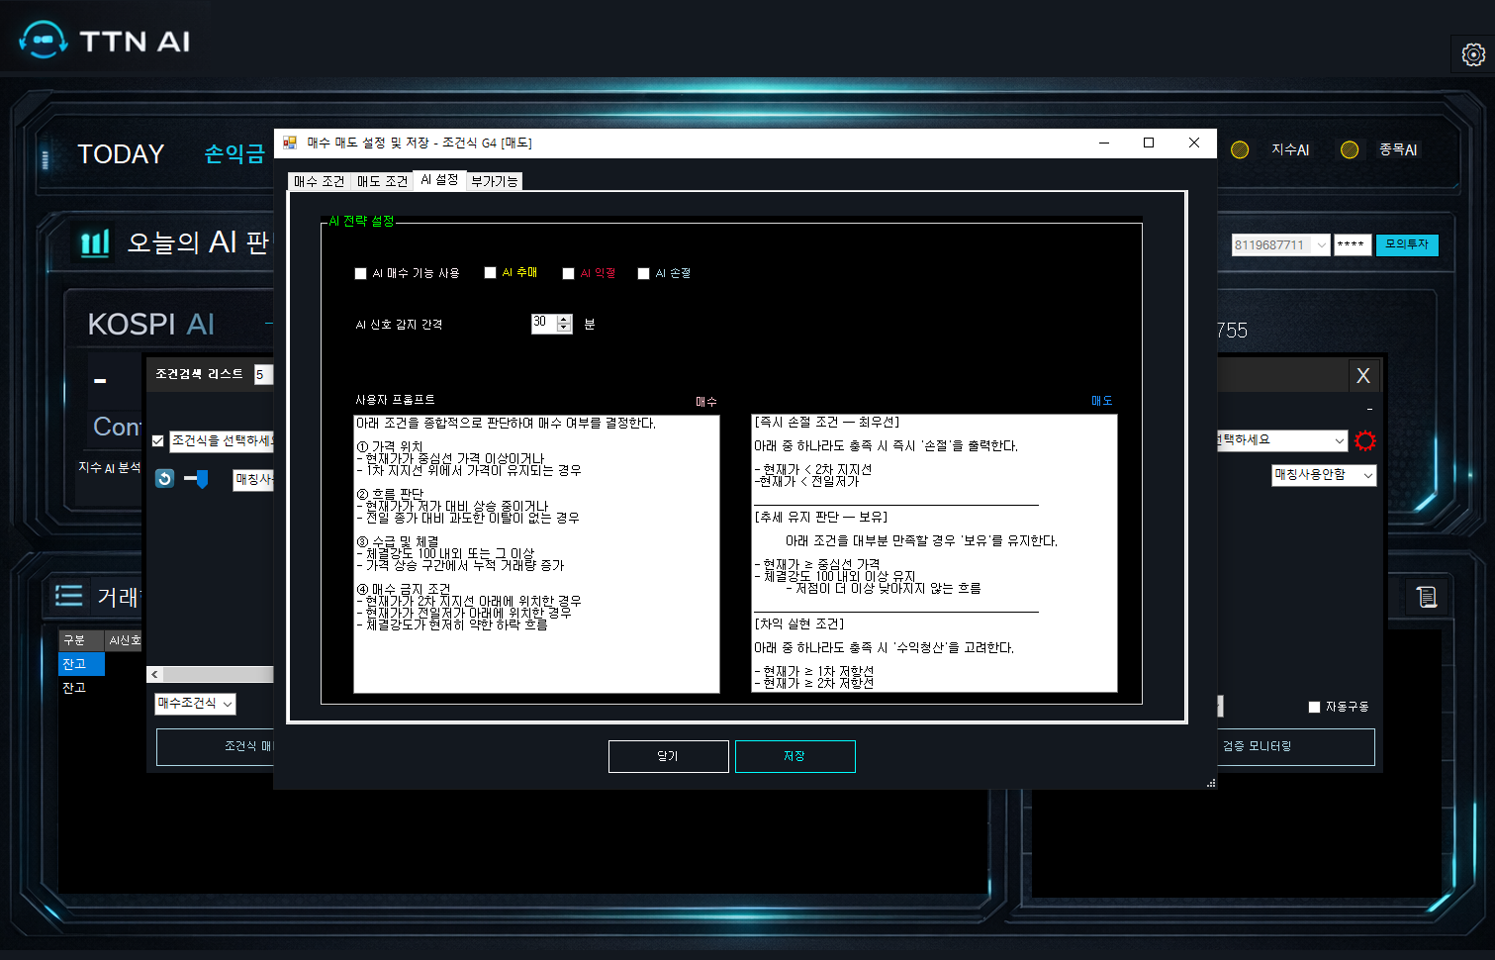The width and height of the screenshot is (1495, 960).
Task: Click the TTN AI logo icon
Action: pyautogui.click(x=43, y=41)
